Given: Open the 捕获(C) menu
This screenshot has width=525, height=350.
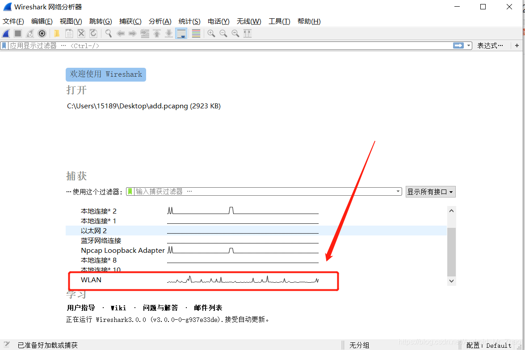Looking at the screenshot, I should [x=130, y=21].
